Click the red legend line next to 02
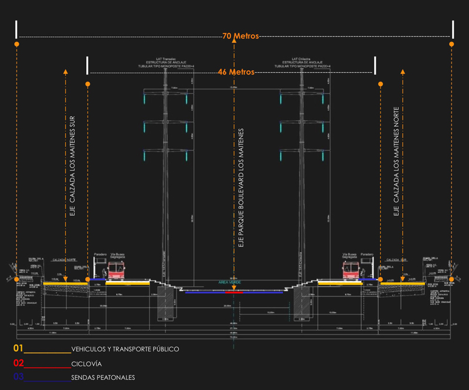 [47, 367]
